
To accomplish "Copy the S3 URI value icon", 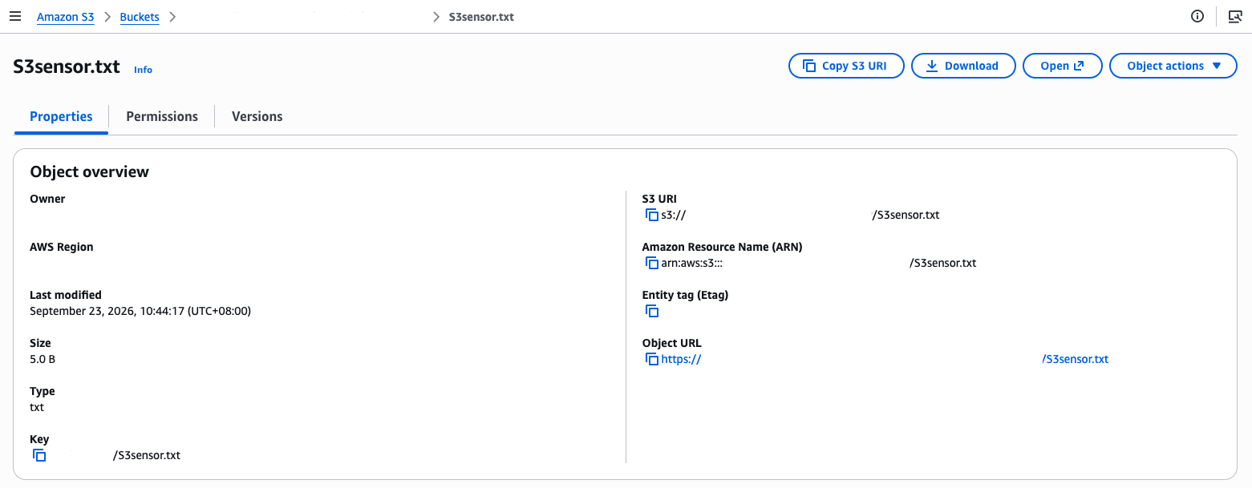I will tap(652, 215).
